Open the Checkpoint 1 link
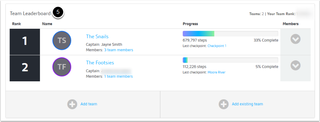Image resolution: width=320 pixels, height=122 pixels. (217, 46)
